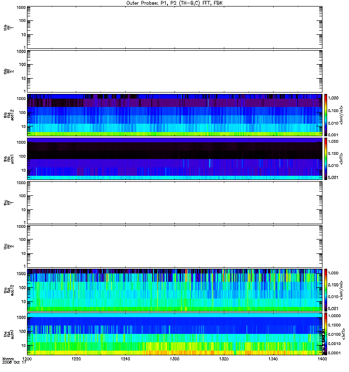Click the thc fbk scm1 spectrogram panel

click(x=174, y=334)
